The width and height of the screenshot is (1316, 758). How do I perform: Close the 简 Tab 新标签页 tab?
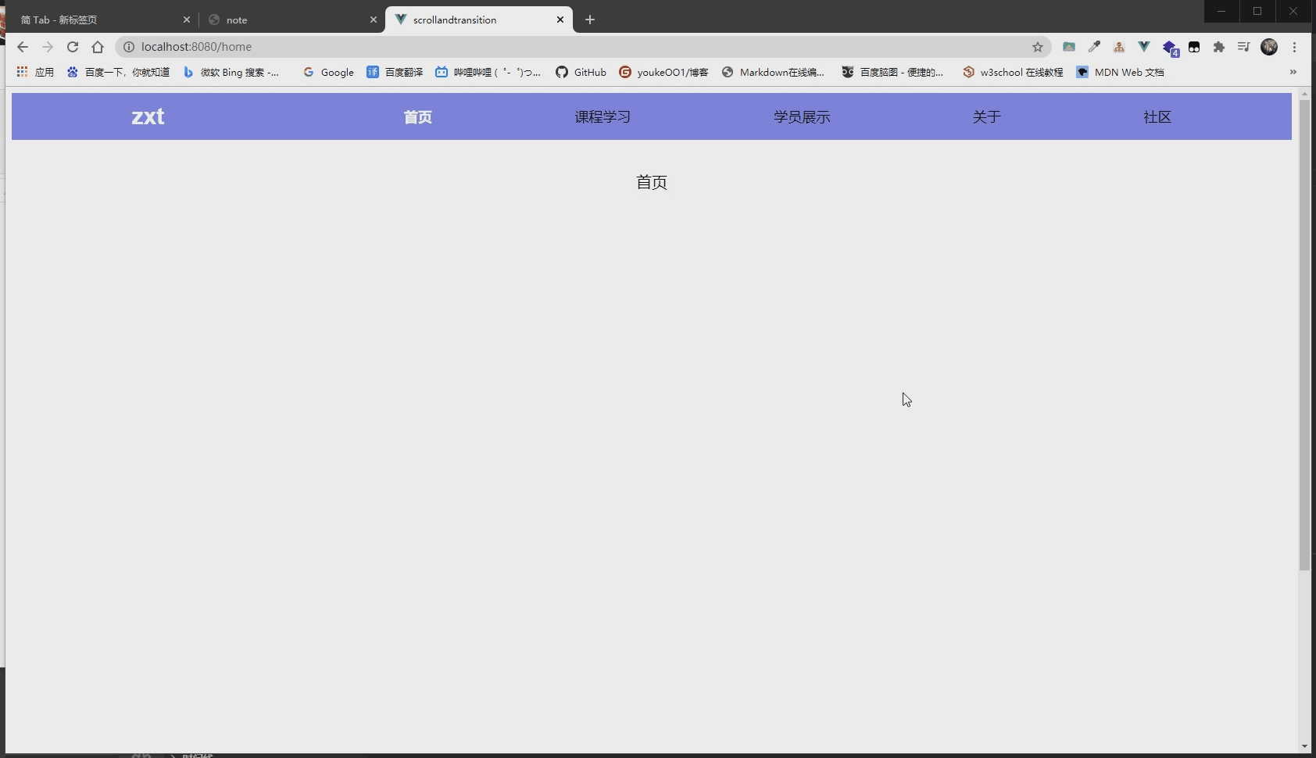(x=186, y=20)
